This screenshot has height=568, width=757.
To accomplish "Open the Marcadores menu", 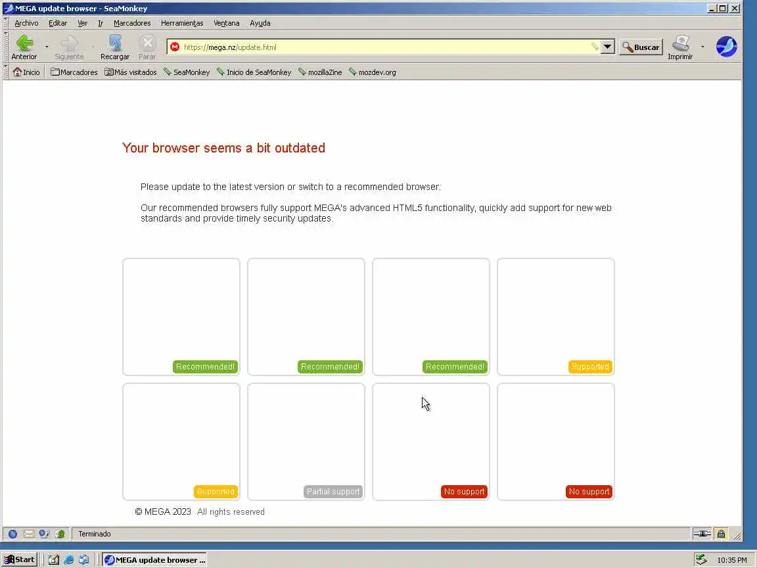I will click(132, 23).
